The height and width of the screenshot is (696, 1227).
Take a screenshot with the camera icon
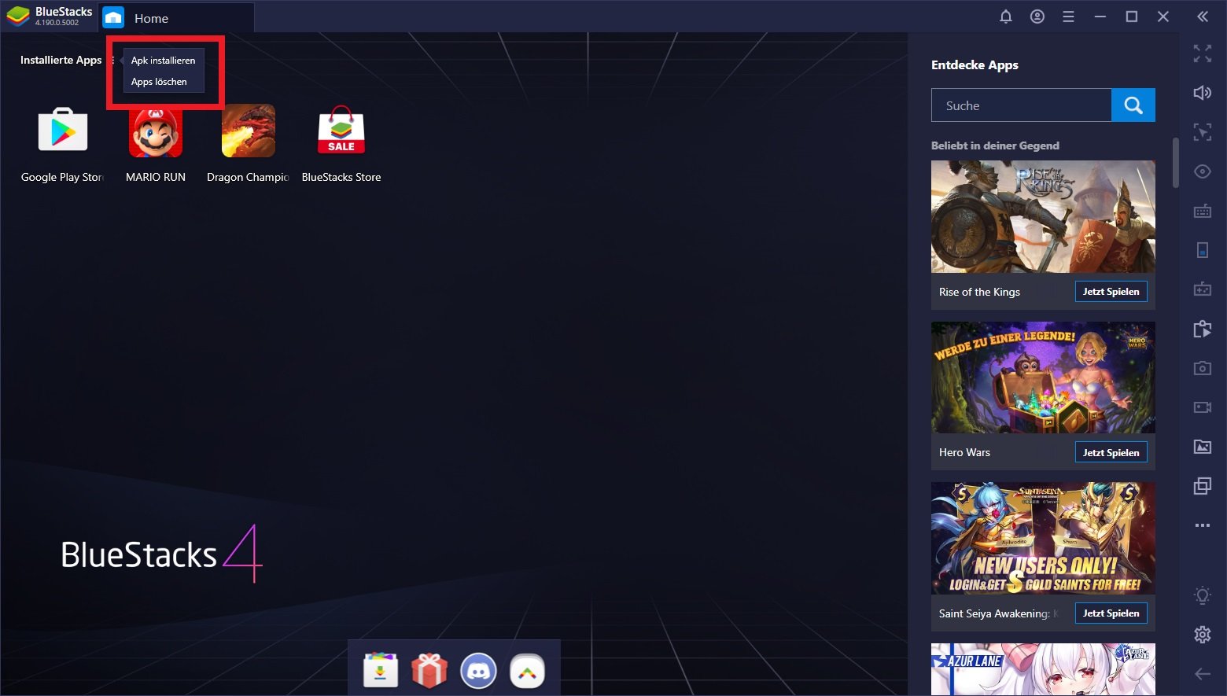click(1203, 368)
